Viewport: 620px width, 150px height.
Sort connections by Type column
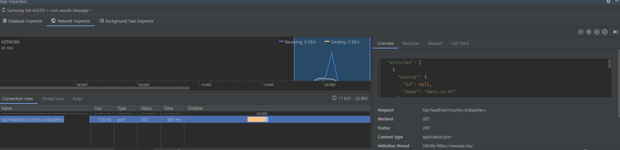pyautogui.click(x=126, y=108)
